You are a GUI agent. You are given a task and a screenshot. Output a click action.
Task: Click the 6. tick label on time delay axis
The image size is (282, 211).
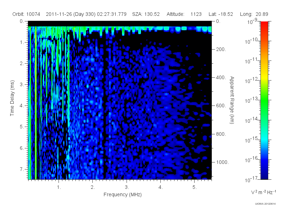22,148
